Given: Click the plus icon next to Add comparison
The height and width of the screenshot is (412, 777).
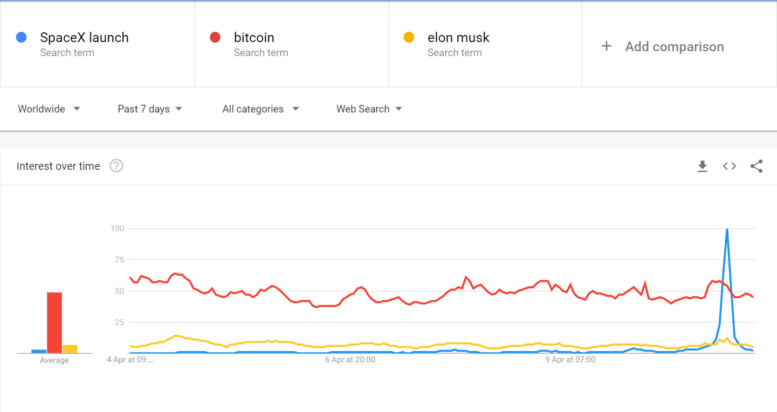Looking at the screenshot, I should pos(606,46).
